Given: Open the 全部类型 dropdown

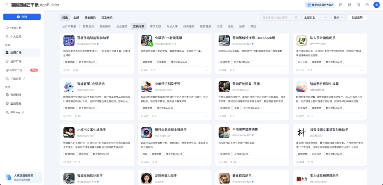Looking at the screenshot, I should click(x=315, y=18).
